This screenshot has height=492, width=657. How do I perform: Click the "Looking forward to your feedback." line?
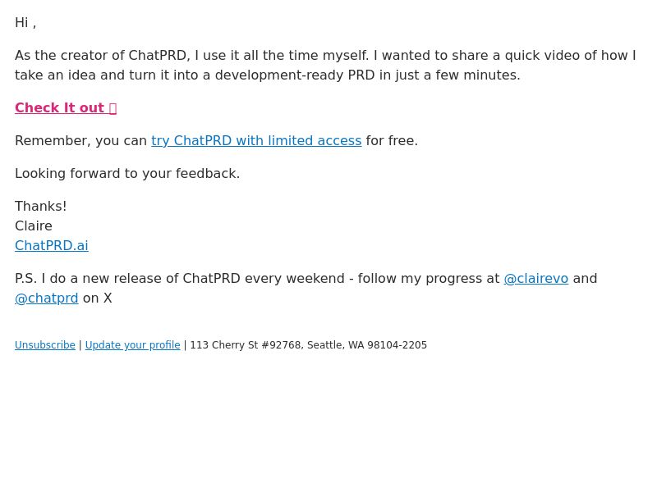(x=127, y=173)
